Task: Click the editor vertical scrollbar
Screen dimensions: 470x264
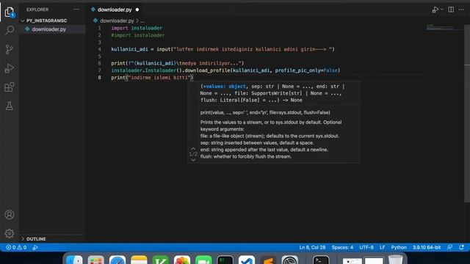Action: point(467,114)
